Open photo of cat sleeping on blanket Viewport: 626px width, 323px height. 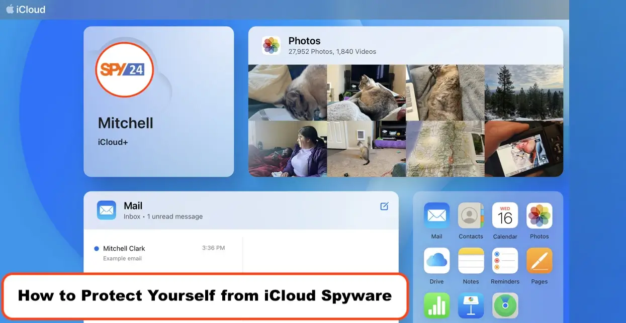point(288,92)
